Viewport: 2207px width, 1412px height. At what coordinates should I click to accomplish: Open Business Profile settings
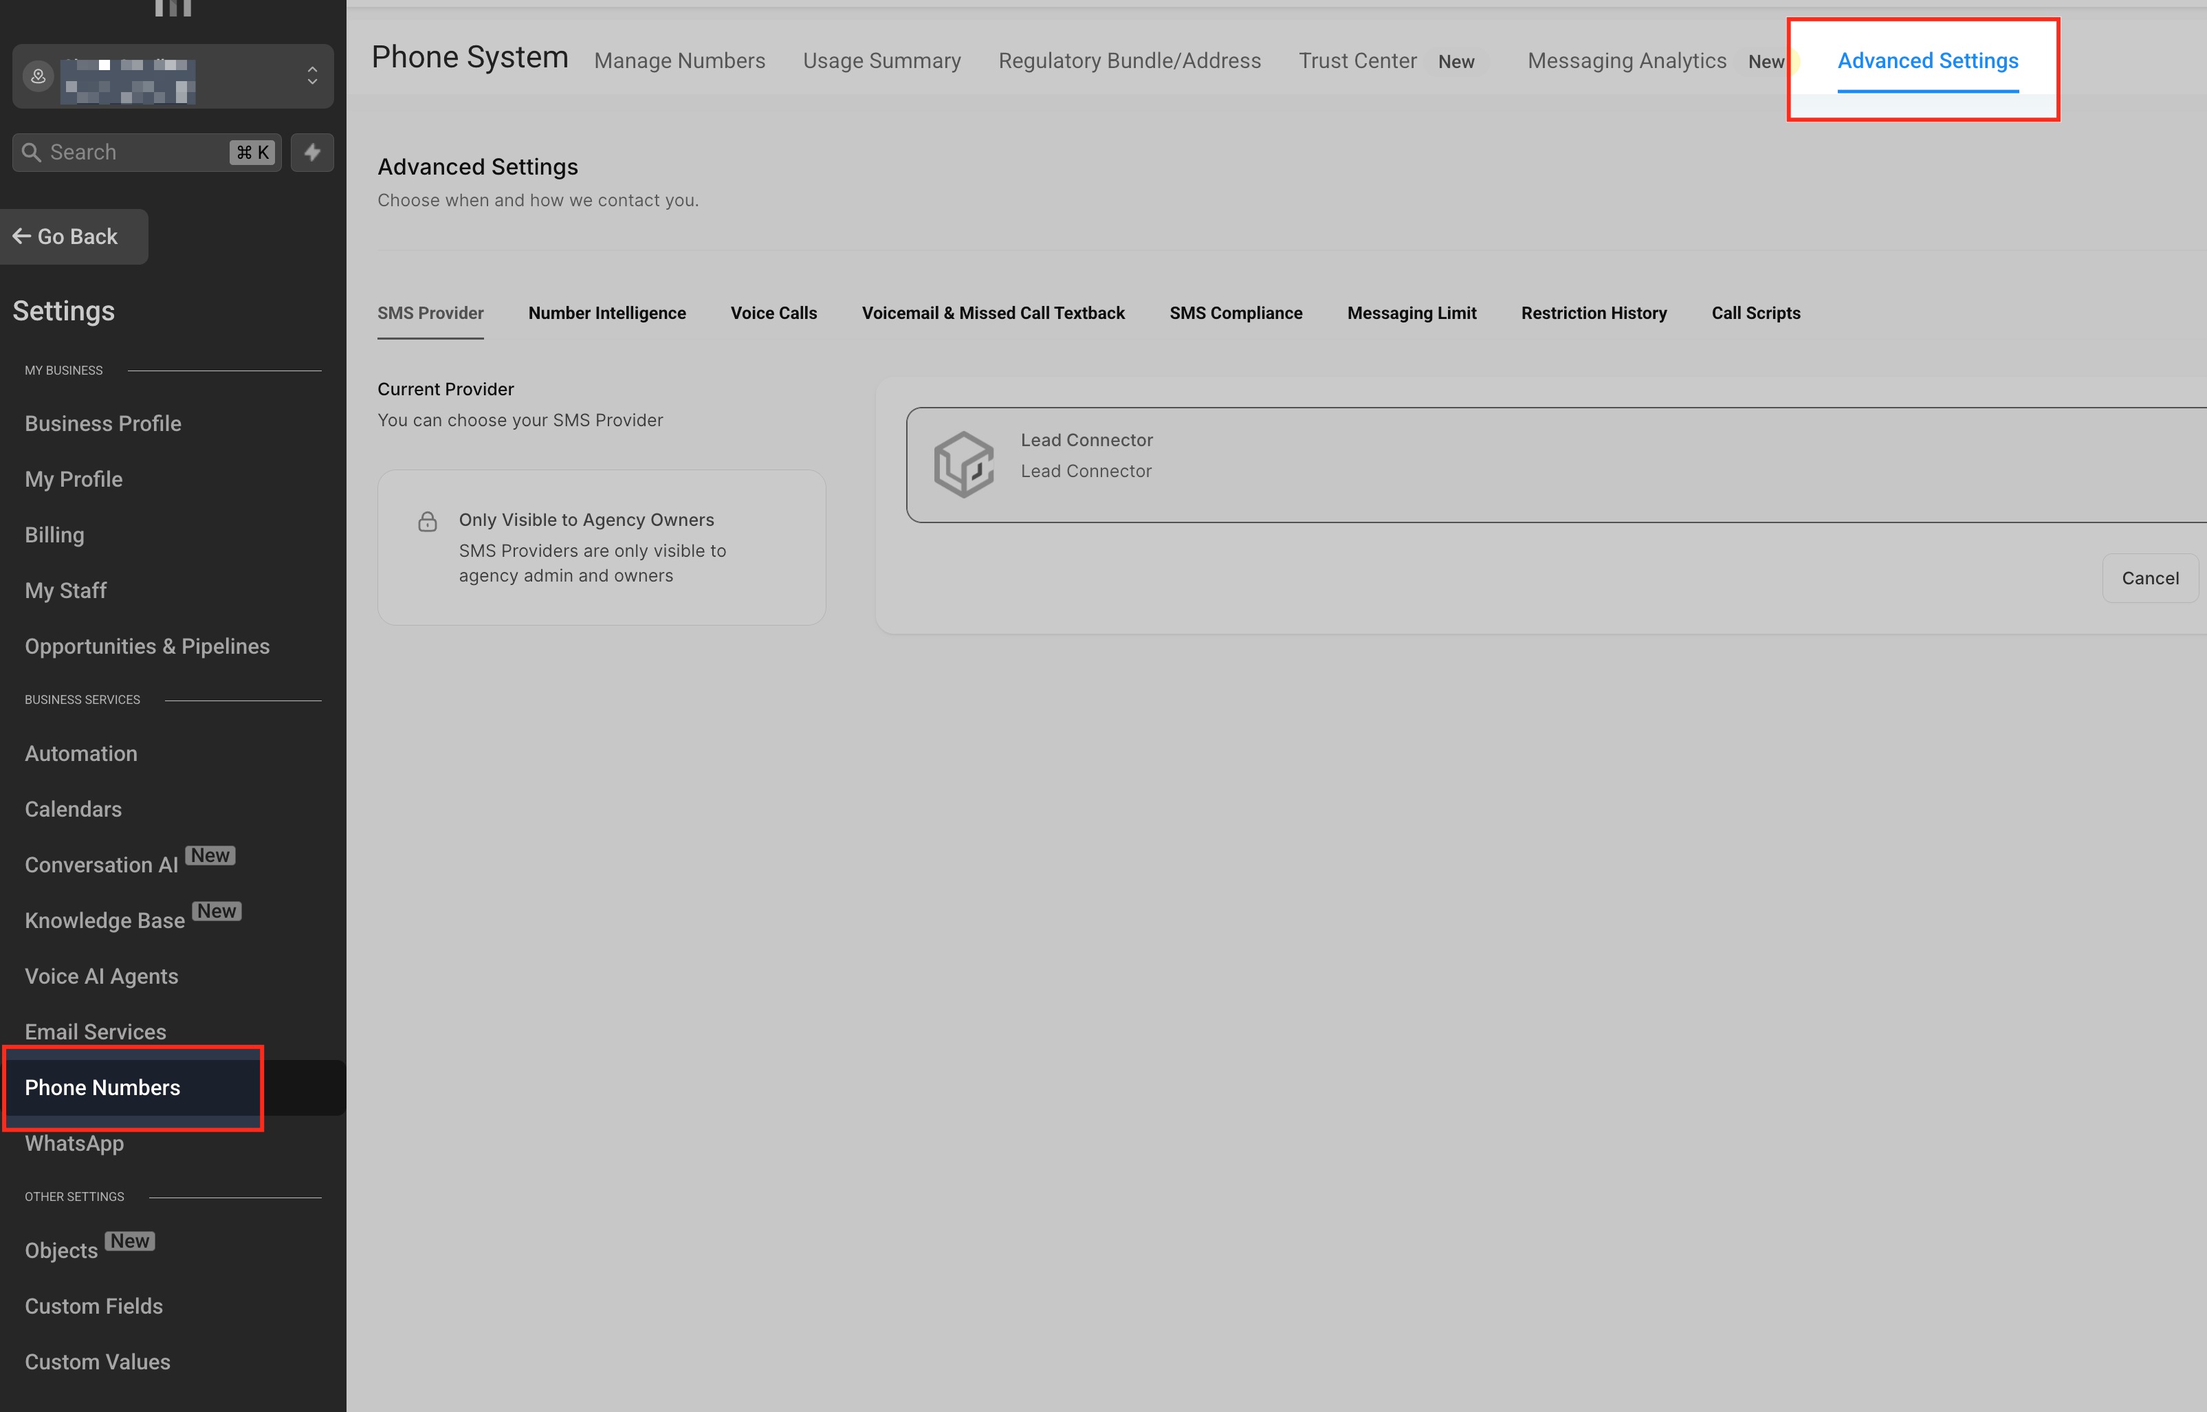pos(102,423)
